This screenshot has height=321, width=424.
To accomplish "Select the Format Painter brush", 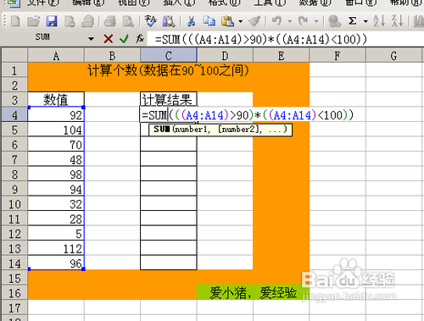I will (254, 21).
